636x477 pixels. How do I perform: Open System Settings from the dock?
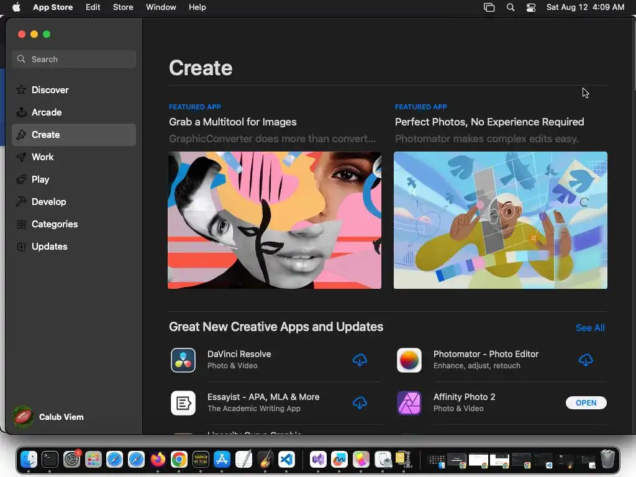pyautogui.click(x=72, y=460)
